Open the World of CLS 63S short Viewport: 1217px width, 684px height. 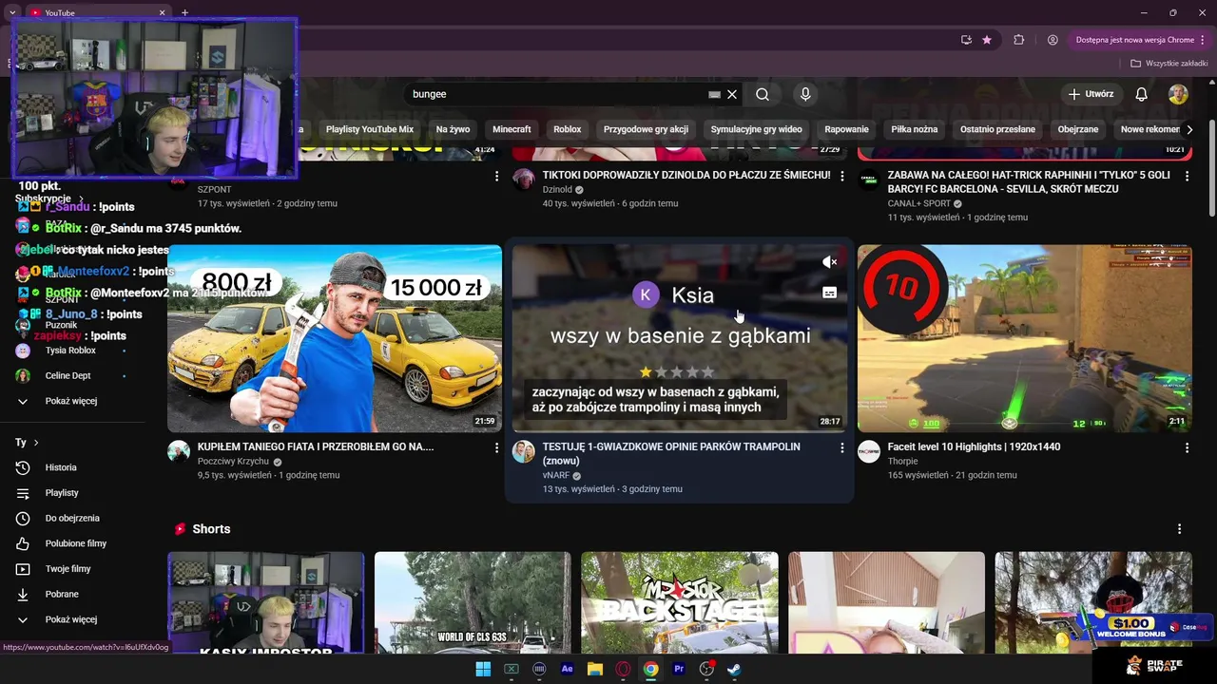(x=473, y=602)
